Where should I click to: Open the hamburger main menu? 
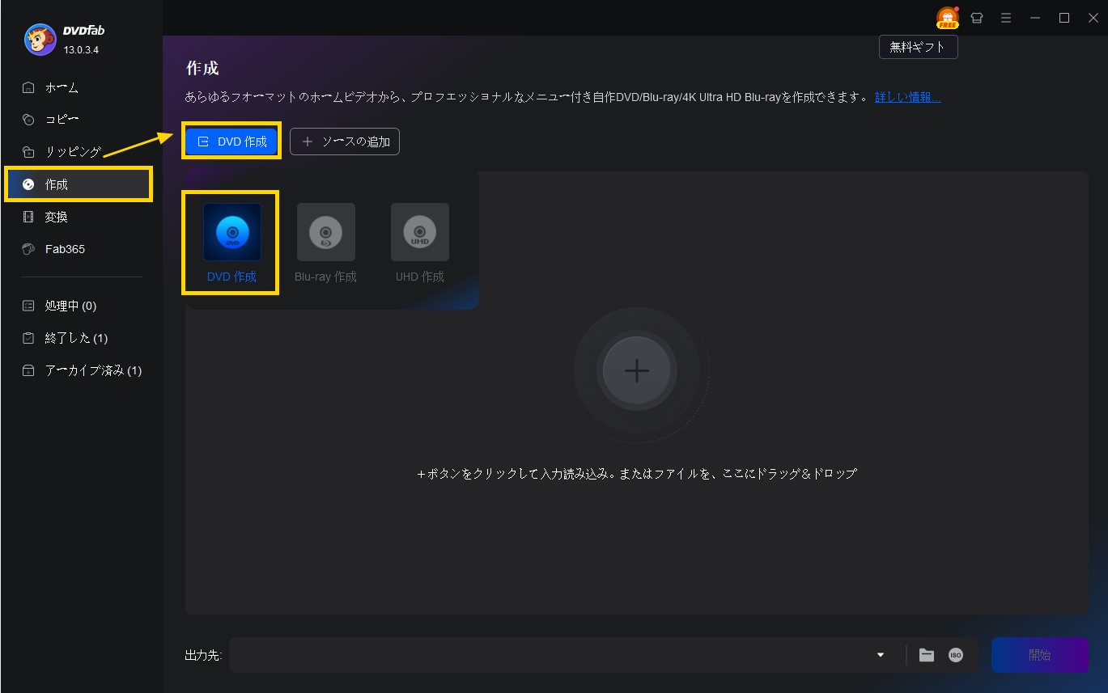click(1006, 18)
